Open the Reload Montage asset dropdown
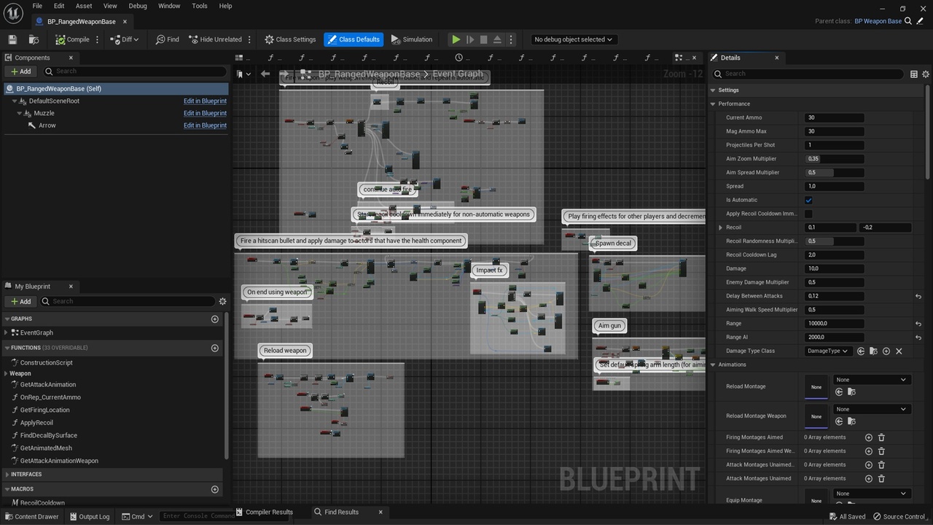The height and width of the screenshot is (525, 933). (x=871, y=380)
